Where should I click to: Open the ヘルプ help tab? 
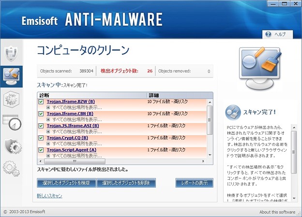[x=277, y=34]
